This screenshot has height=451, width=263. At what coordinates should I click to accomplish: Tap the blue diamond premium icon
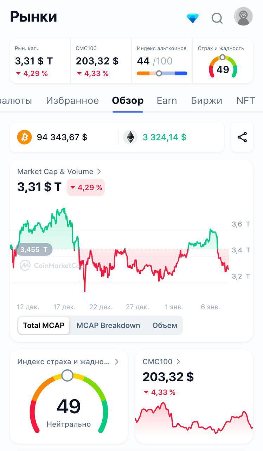(x=193, y=18)
